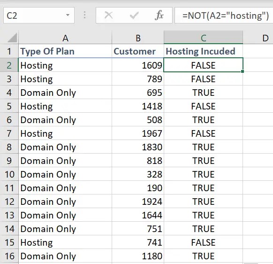Viewport: 273px width, 264px height.
Task: Select row 9 header
Action: [9, 161]
